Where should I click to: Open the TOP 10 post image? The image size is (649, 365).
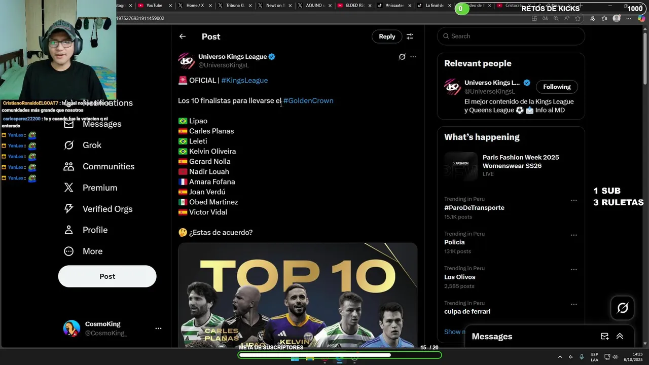(x=298, y=295)
